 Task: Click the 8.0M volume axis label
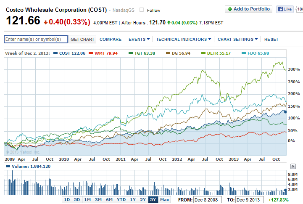click(292, 175)
